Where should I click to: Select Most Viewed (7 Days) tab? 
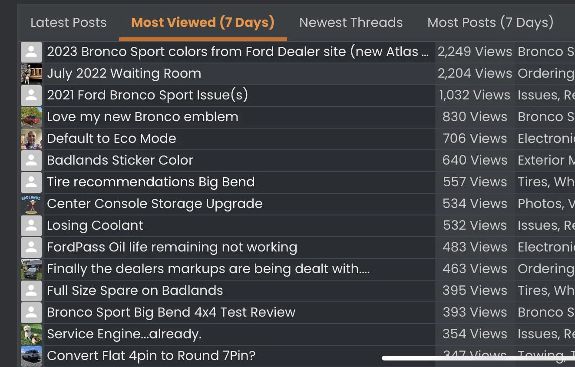[203, 23]
